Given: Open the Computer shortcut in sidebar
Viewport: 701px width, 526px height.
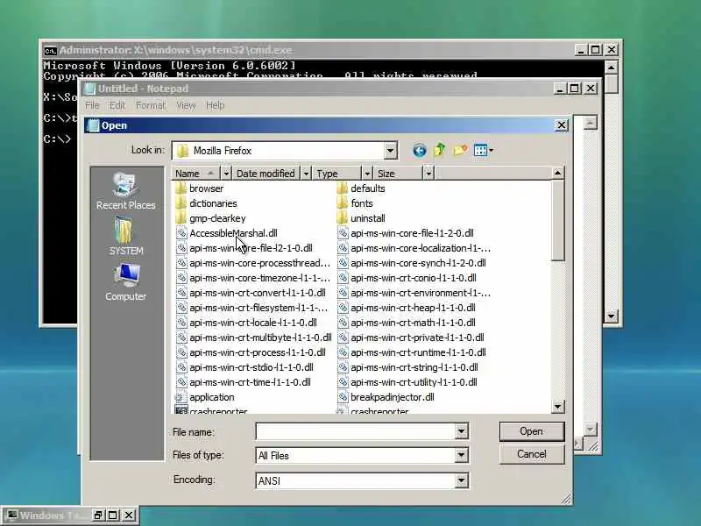Looking at the screenshot, I should click(x=125, y=282).
